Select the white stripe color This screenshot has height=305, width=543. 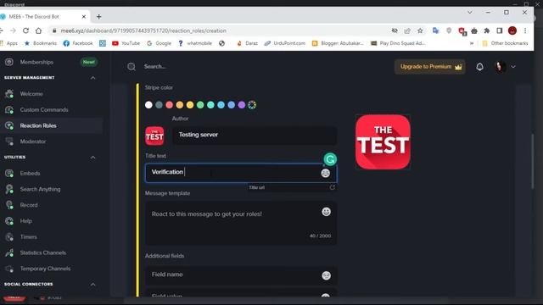point(148,105)
